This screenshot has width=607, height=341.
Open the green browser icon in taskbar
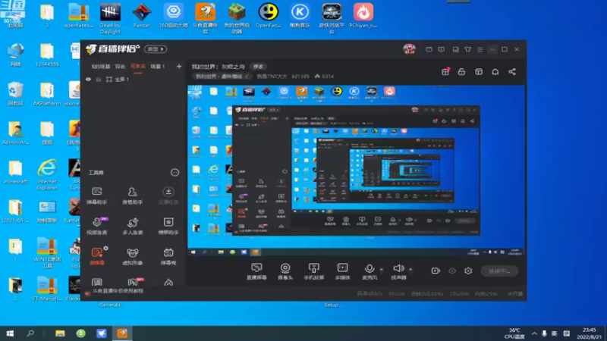(80, 333)
